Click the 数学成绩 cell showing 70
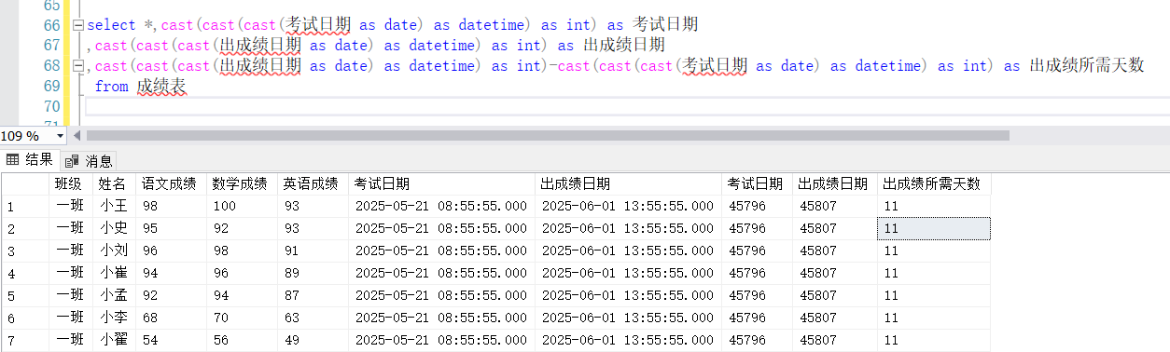The height and width of the screenshot is (352, 1170). pyautogui.click(x=242, y=318)
